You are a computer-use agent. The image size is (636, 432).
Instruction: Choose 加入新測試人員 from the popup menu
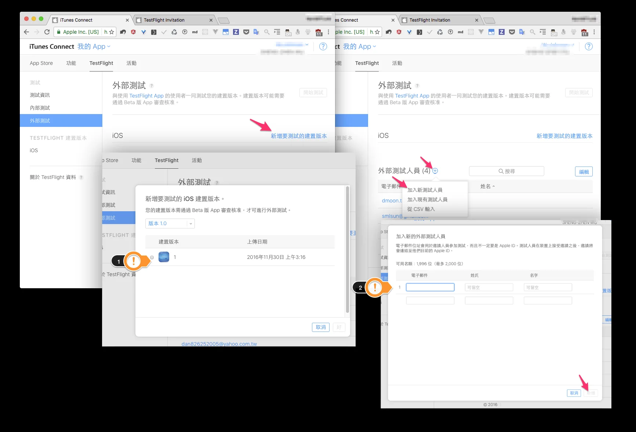pos(425,190)
